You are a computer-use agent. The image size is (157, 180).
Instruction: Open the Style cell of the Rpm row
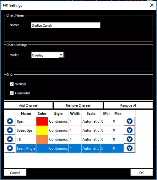(x=58, y=121)
